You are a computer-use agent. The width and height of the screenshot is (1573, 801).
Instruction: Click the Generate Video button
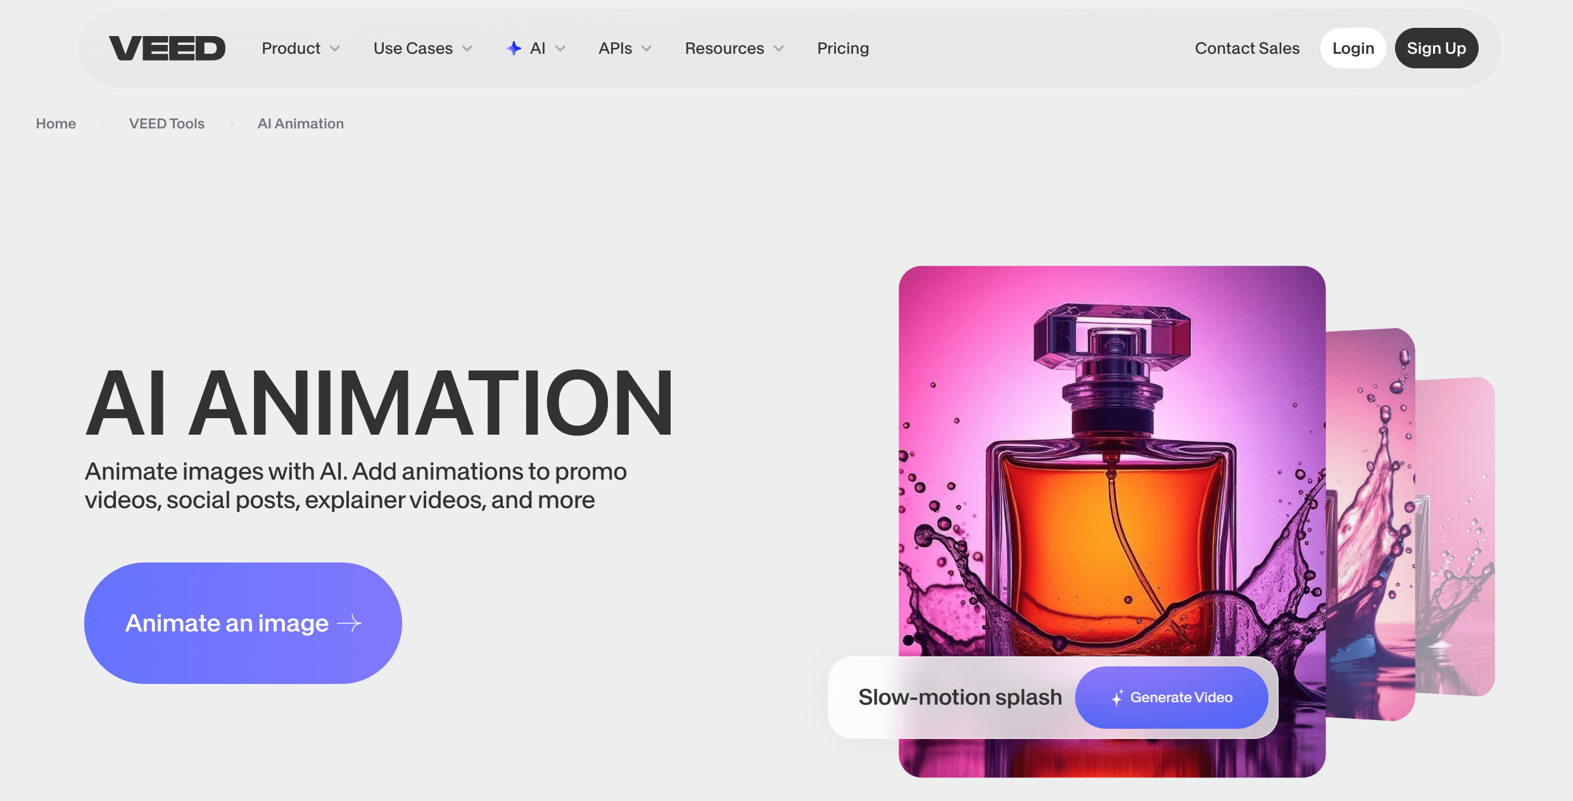(x=1172, y=697)
